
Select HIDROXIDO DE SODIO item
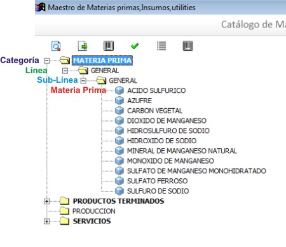[x=161, y=141]
